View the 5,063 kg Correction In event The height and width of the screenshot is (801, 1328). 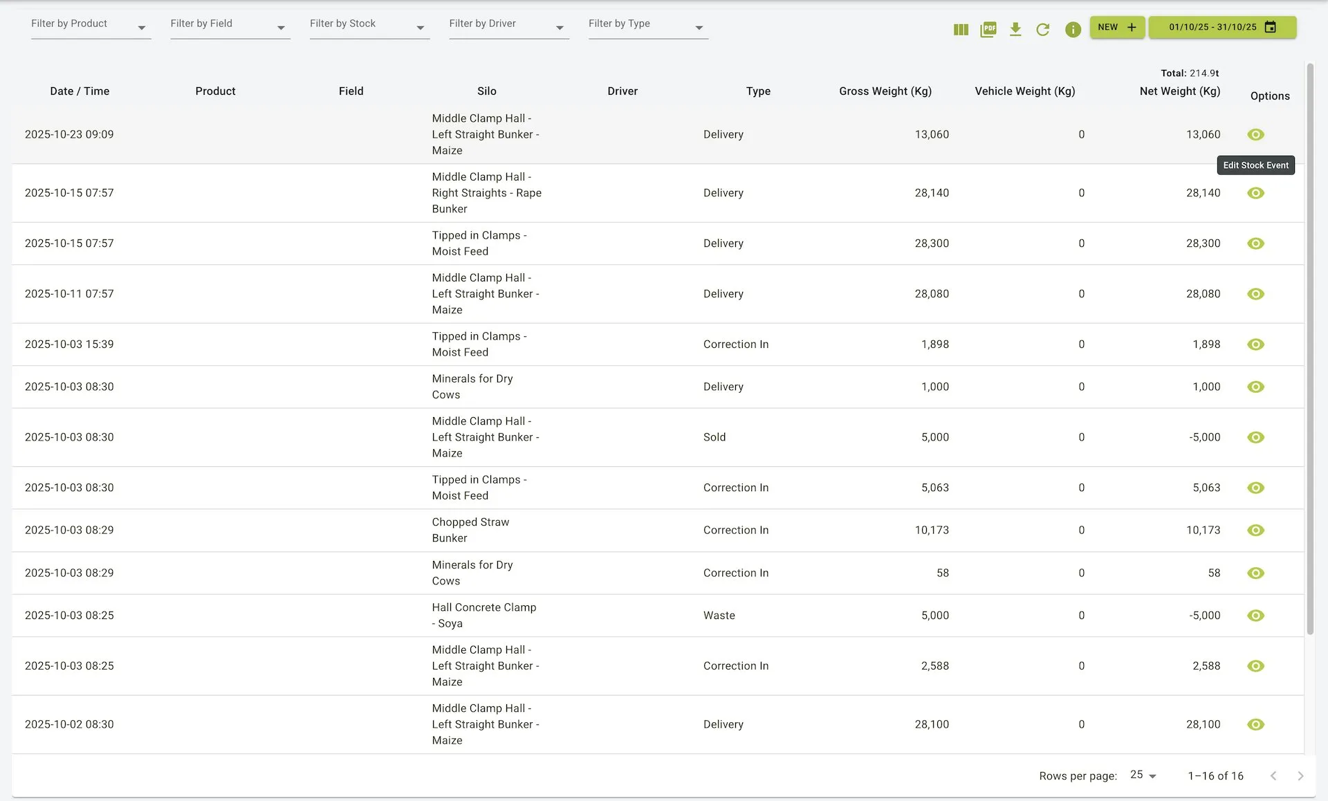(x=1255, y=488)
